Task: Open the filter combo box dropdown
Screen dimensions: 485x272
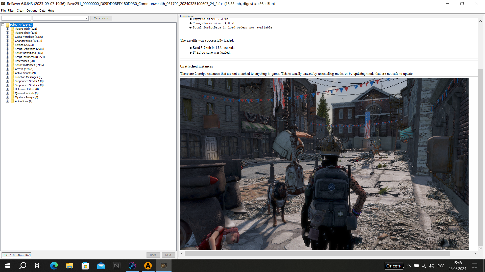Action: [x=86, y=18]
